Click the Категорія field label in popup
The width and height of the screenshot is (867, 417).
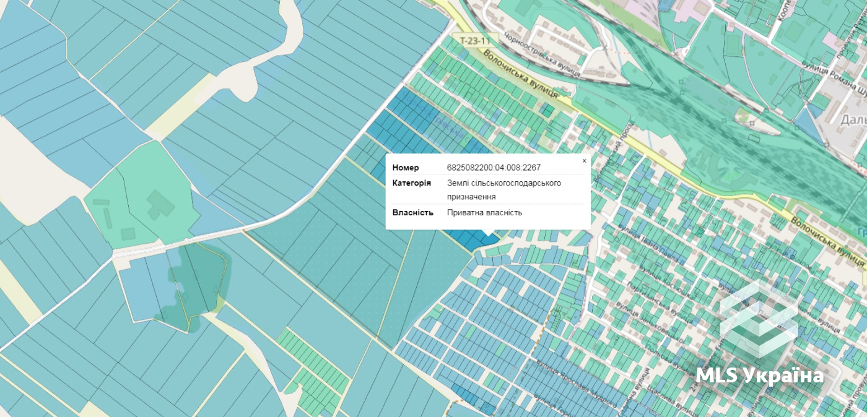pos(412,183)
